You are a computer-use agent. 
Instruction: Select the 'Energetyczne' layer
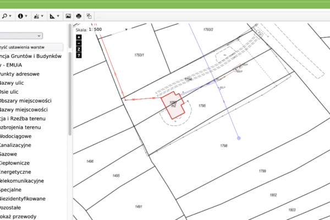pos(15,172)
